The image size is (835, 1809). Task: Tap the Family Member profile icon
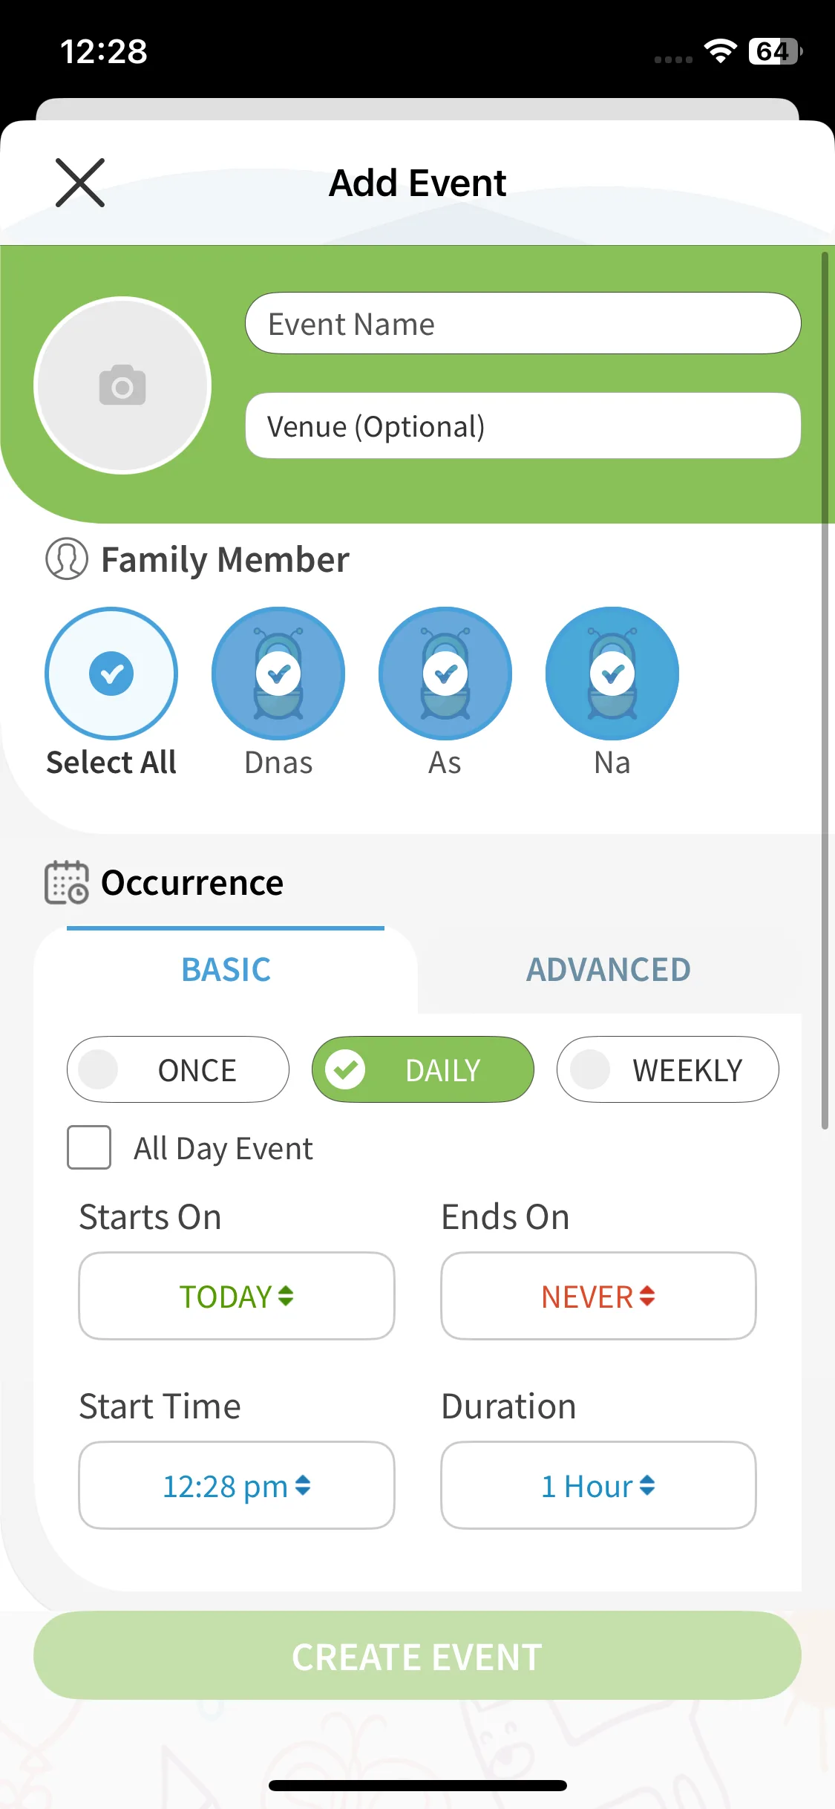point(67,559)
